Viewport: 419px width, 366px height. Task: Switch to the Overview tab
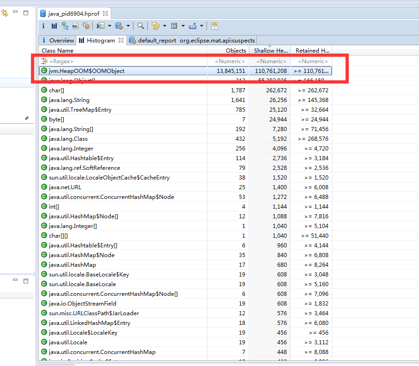(x=61, y=40)
